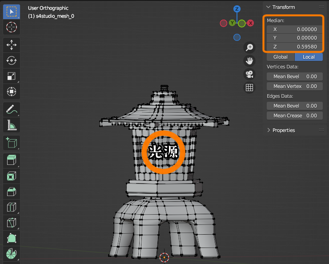Click the Median Y value field
The image size is (329, 264).
click(295, 38)
